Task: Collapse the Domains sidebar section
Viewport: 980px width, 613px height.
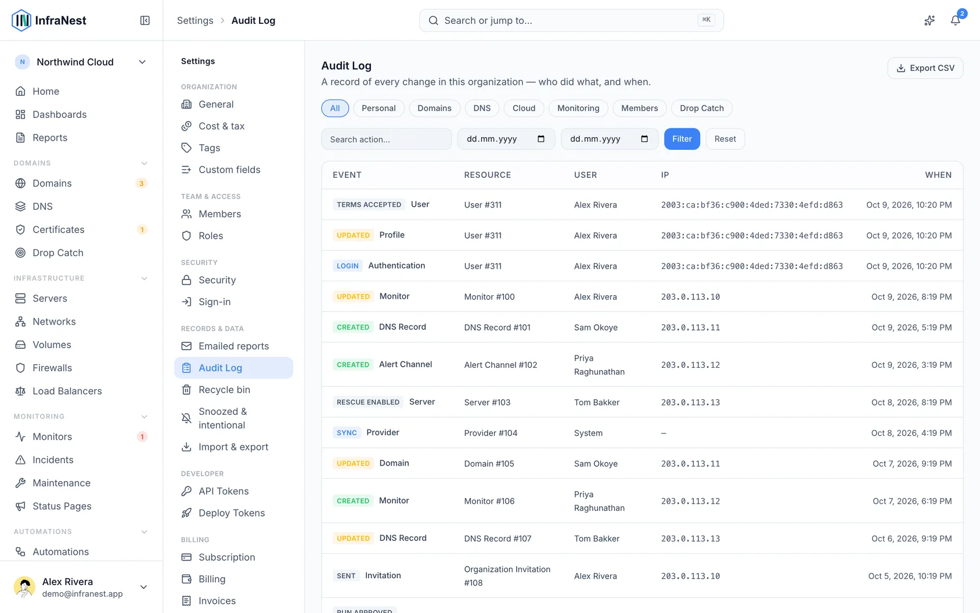Action: [x=144, y=163]
